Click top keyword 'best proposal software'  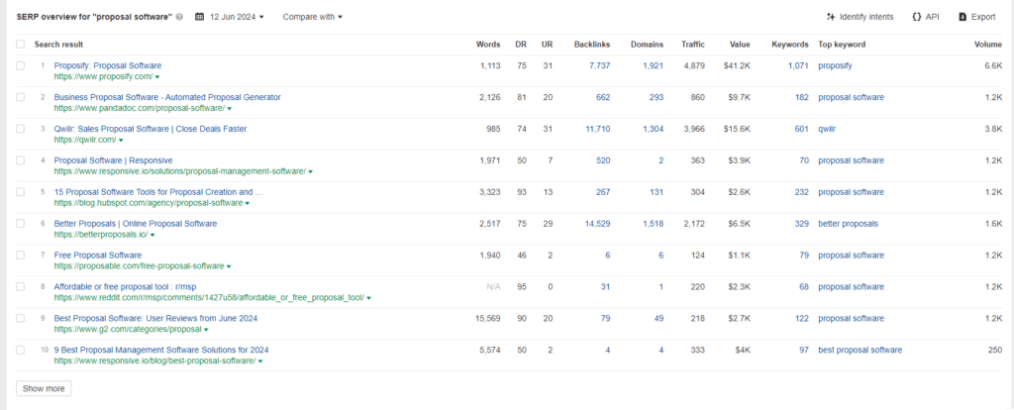861,350
